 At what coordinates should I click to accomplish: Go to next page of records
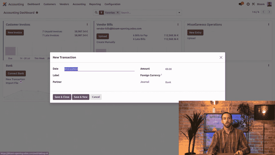click(x=269, y=12)
